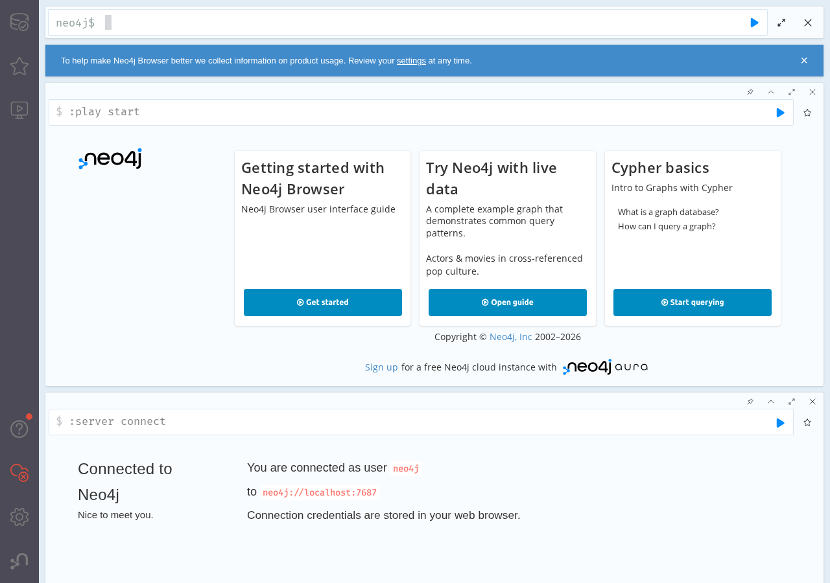
Task: Open the Guides sidebar icon
Action: click(19, 110)
